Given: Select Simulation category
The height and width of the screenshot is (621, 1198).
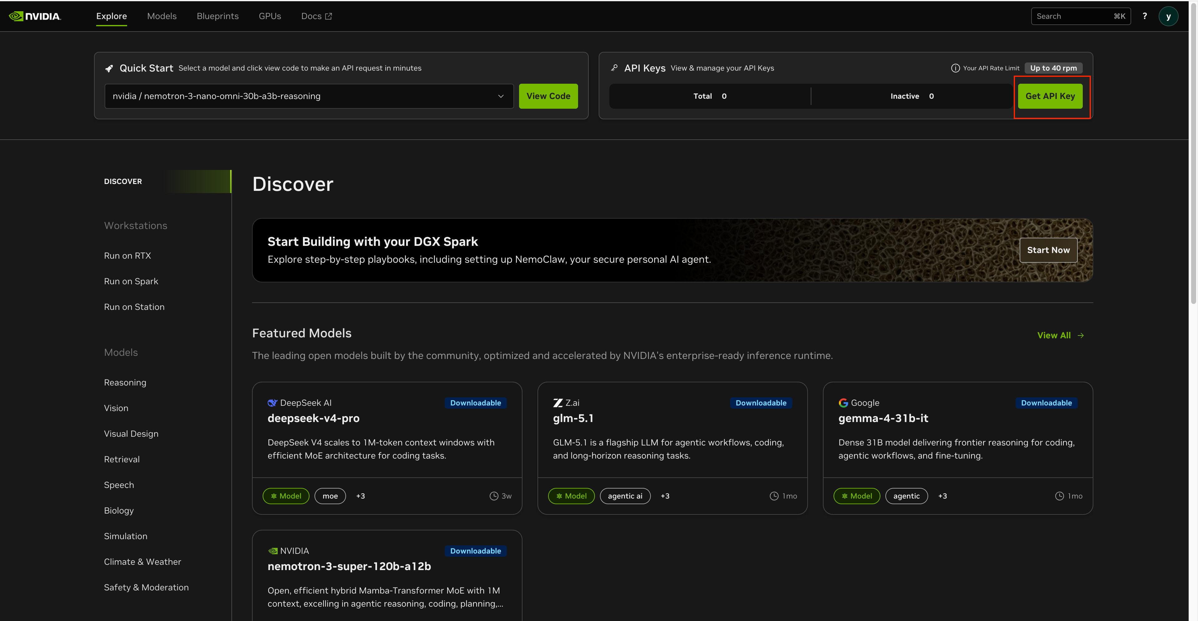Looking at the screenshot, I should coord(126,536).
